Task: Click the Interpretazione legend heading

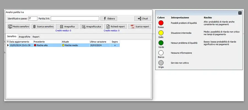Action: [x=180, y=18]
